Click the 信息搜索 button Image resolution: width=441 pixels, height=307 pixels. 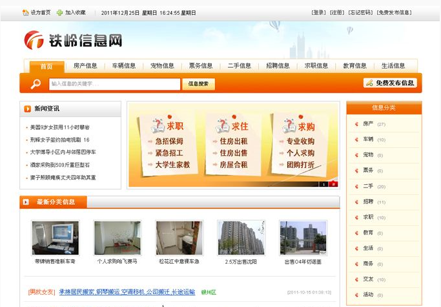point(199,84)
